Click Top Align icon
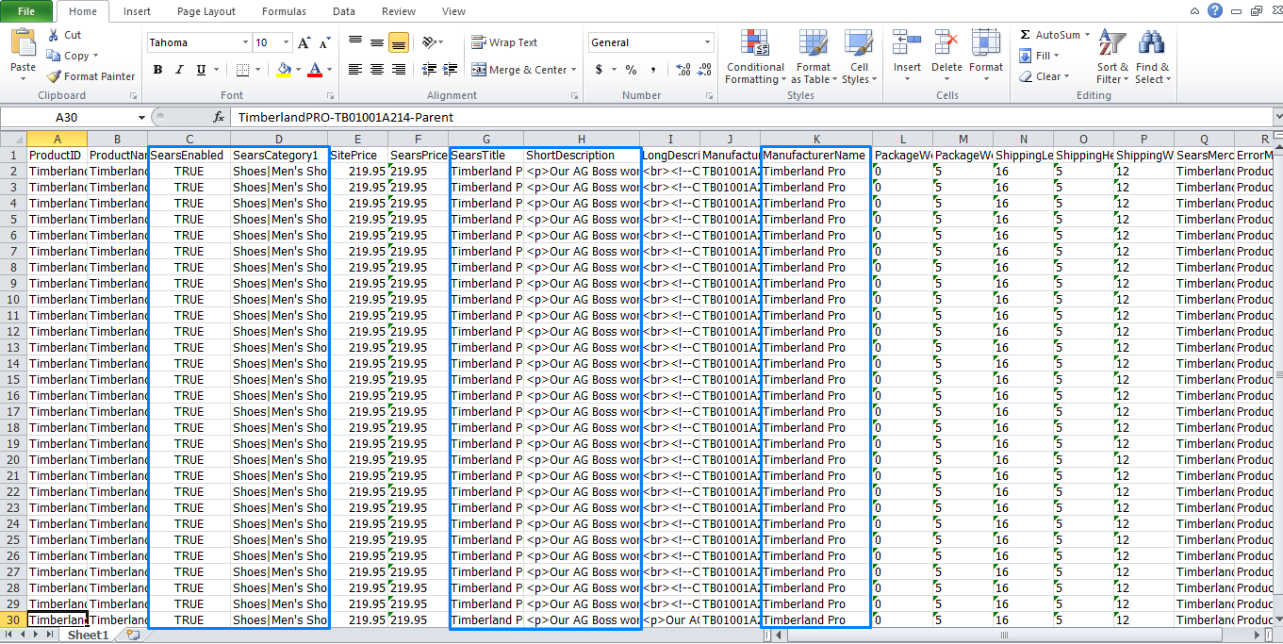 [355, 42]
